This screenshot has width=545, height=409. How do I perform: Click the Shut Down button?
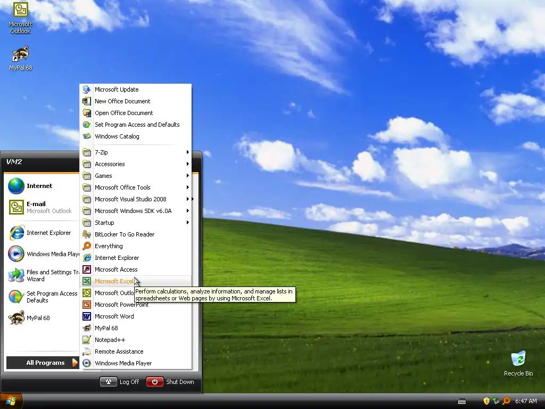[170, 382]
